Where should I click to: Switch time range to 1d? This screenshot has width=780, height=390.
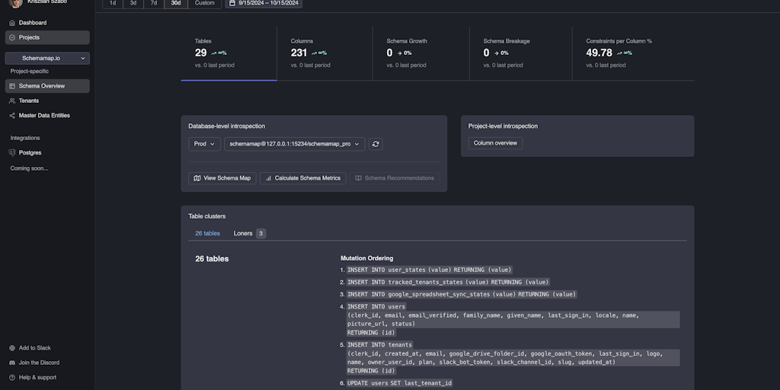pyautogui.click(x=113, y=3)
